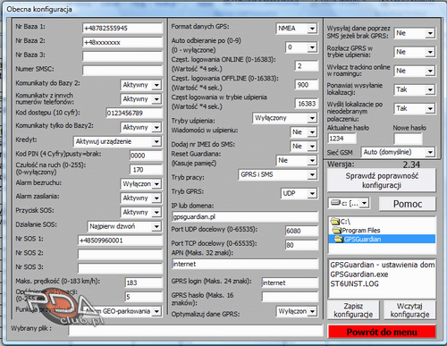Open the drive selector 'c:' dropdown
The height and width of the screenshot is (346, 447).
[x=349, y=203]
